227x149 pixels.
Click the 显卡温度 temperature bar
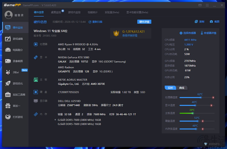click(x=197, y=105)
